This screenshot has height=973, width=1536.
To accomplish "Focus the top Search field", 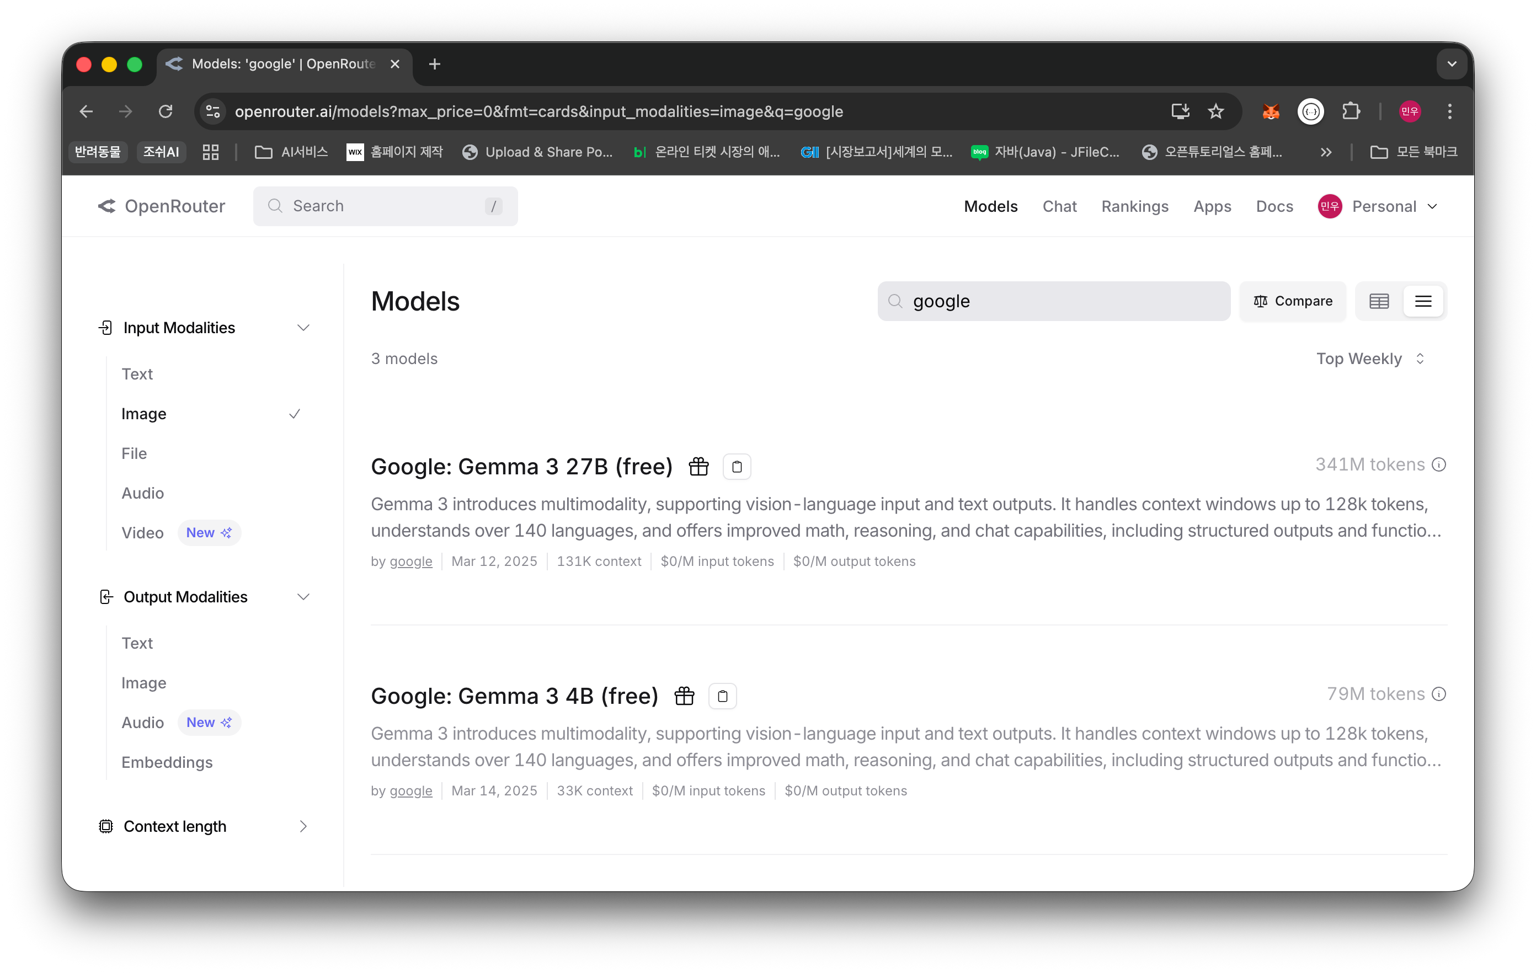I will [385, 206].
